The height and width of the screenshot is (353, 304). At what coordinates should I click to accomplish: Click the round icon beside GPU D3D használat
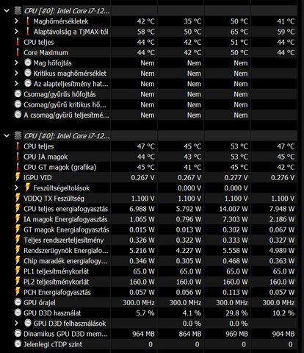18,313
